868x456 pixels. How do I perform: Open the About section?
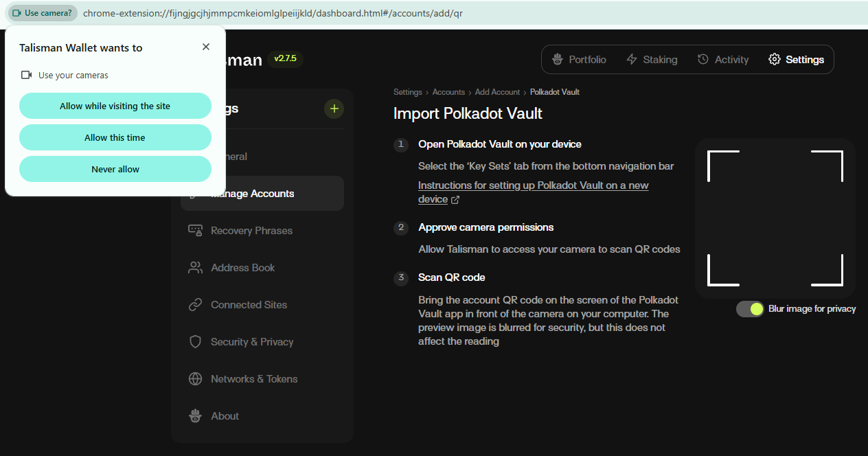pos(262,416)
